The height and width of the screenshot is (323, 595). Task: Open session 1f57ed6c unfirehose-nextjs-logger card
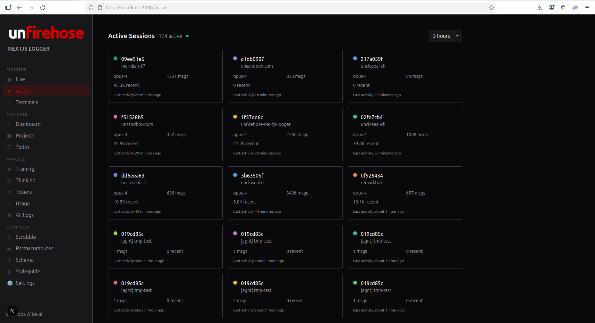(x=285, y=135)
